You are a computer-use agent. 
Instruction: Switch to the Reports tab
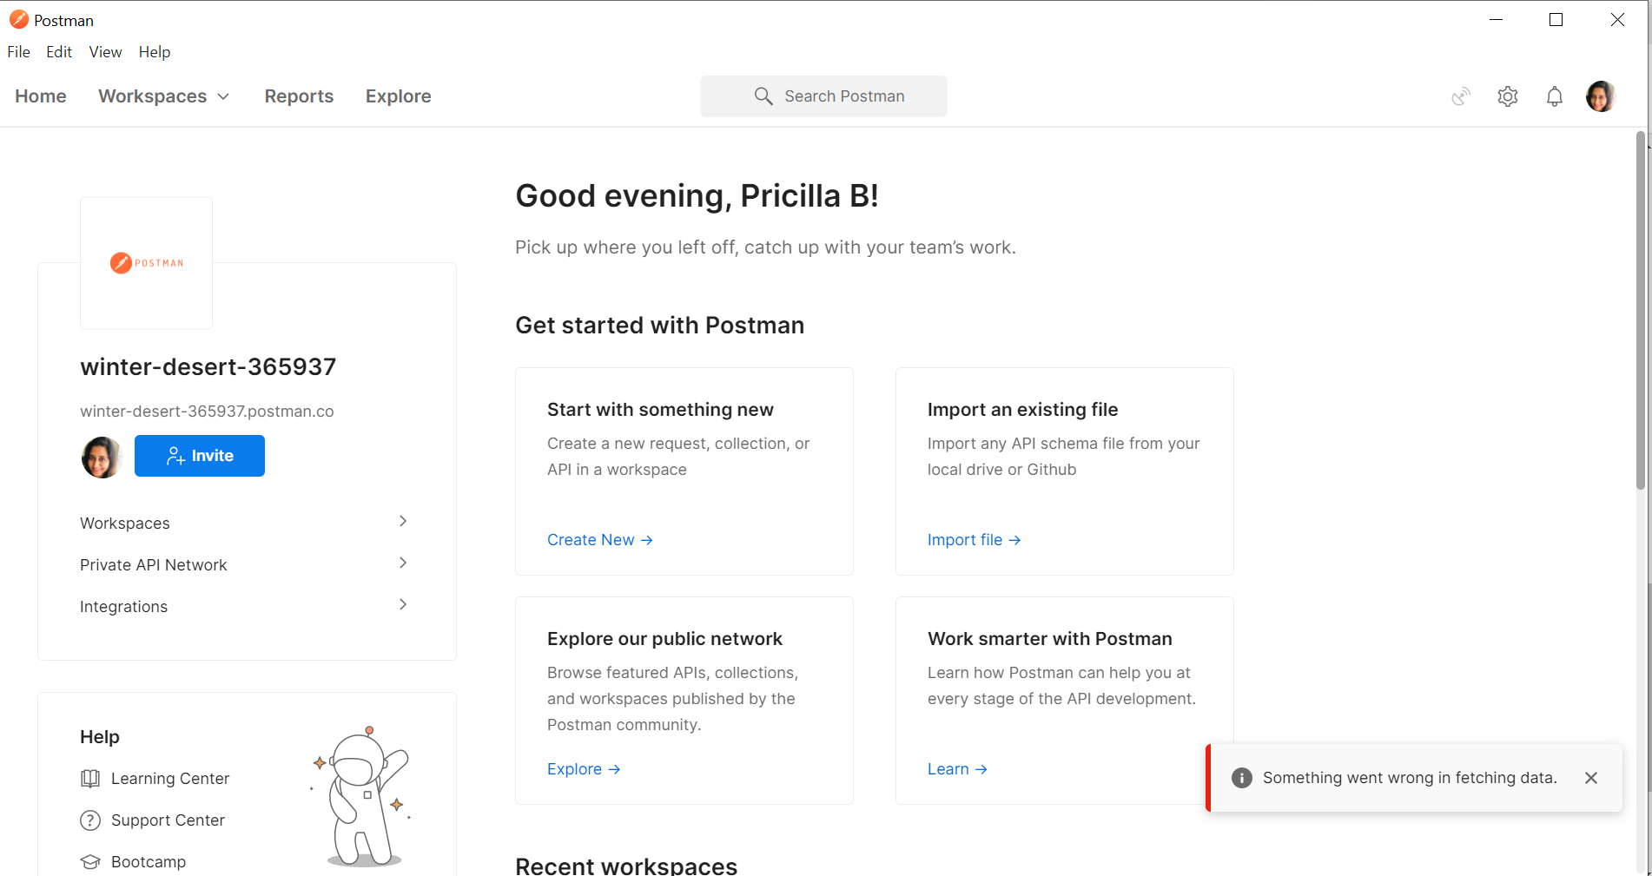click(x=299, y=96)
